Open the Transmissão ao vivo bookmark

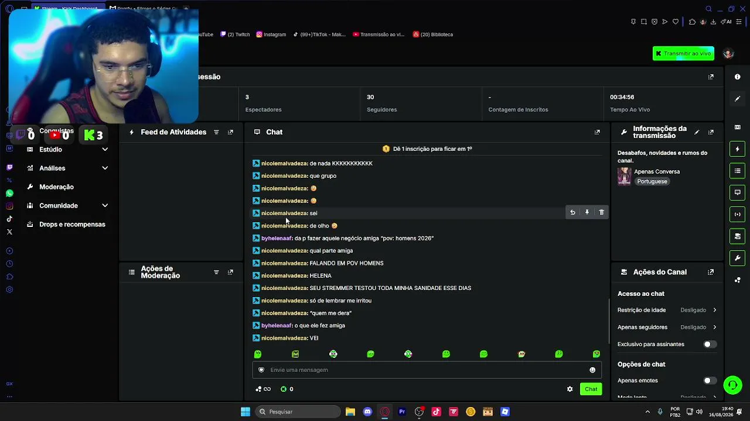(x=379, y=34)
